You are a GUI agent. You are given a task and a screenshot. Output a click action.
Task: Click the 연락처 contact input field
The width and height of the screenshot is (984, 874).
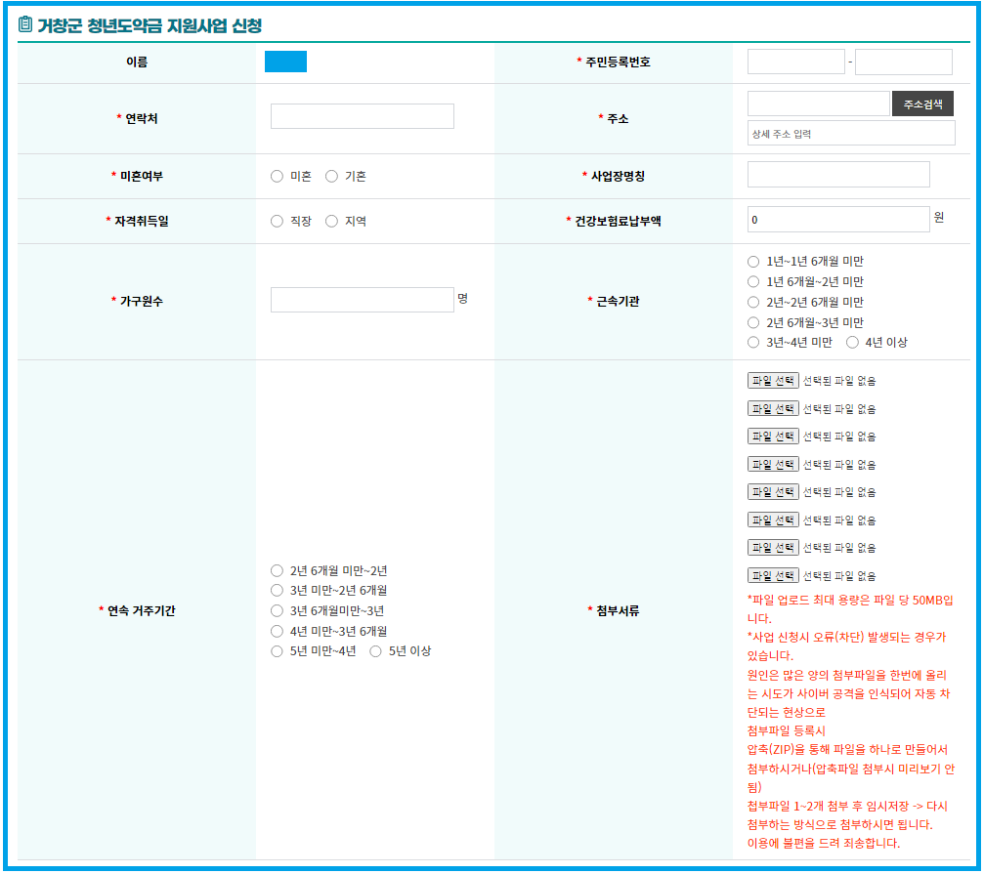tap(362, 115)
